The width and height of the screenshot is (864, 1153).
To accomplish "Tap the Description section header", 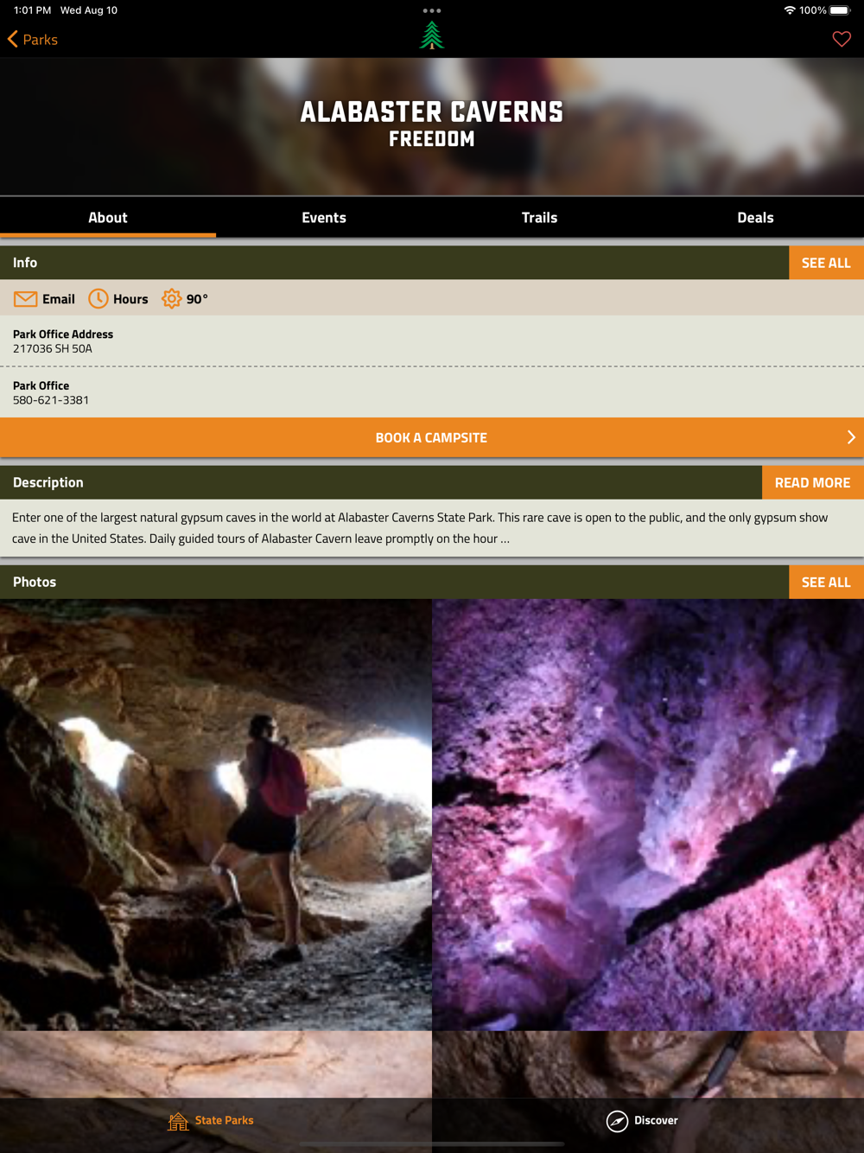I will tap(381, 482).
